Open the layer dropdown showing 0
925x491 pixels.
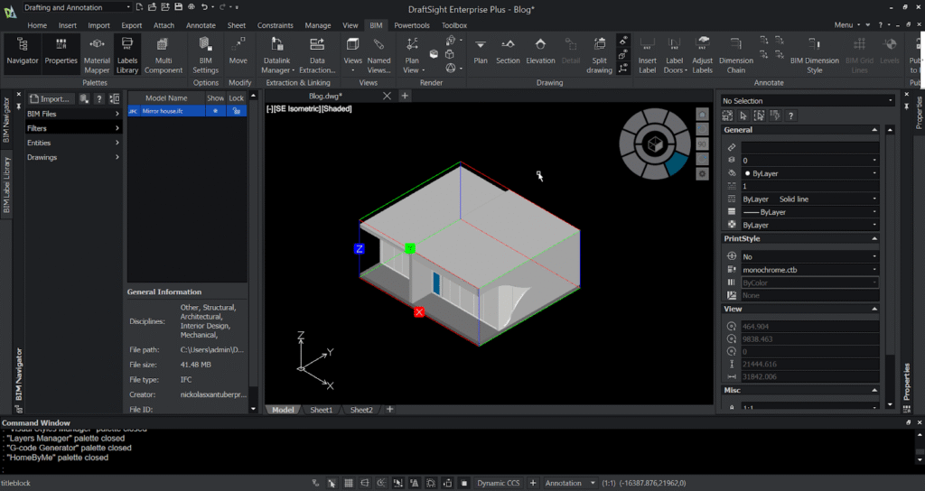810,161
